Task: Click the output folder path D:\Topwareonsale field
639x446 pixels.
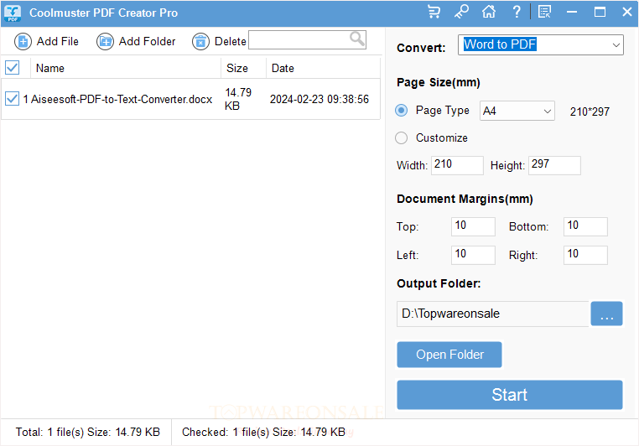Action: tap(493, 314)
